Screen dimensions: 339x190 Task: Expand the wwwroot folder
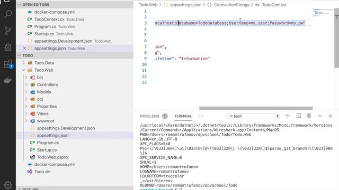point(26,121)
